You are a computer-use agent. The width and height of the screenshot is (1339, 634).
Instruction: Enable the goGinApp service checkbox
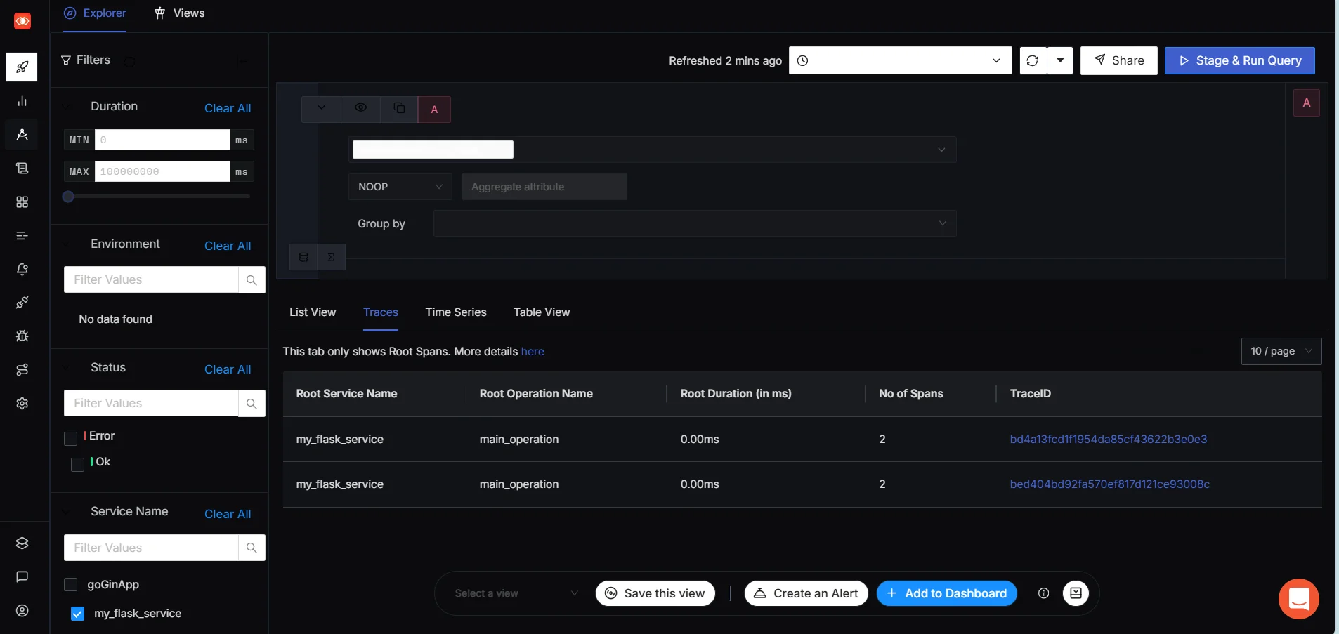(x=70, y=585)
